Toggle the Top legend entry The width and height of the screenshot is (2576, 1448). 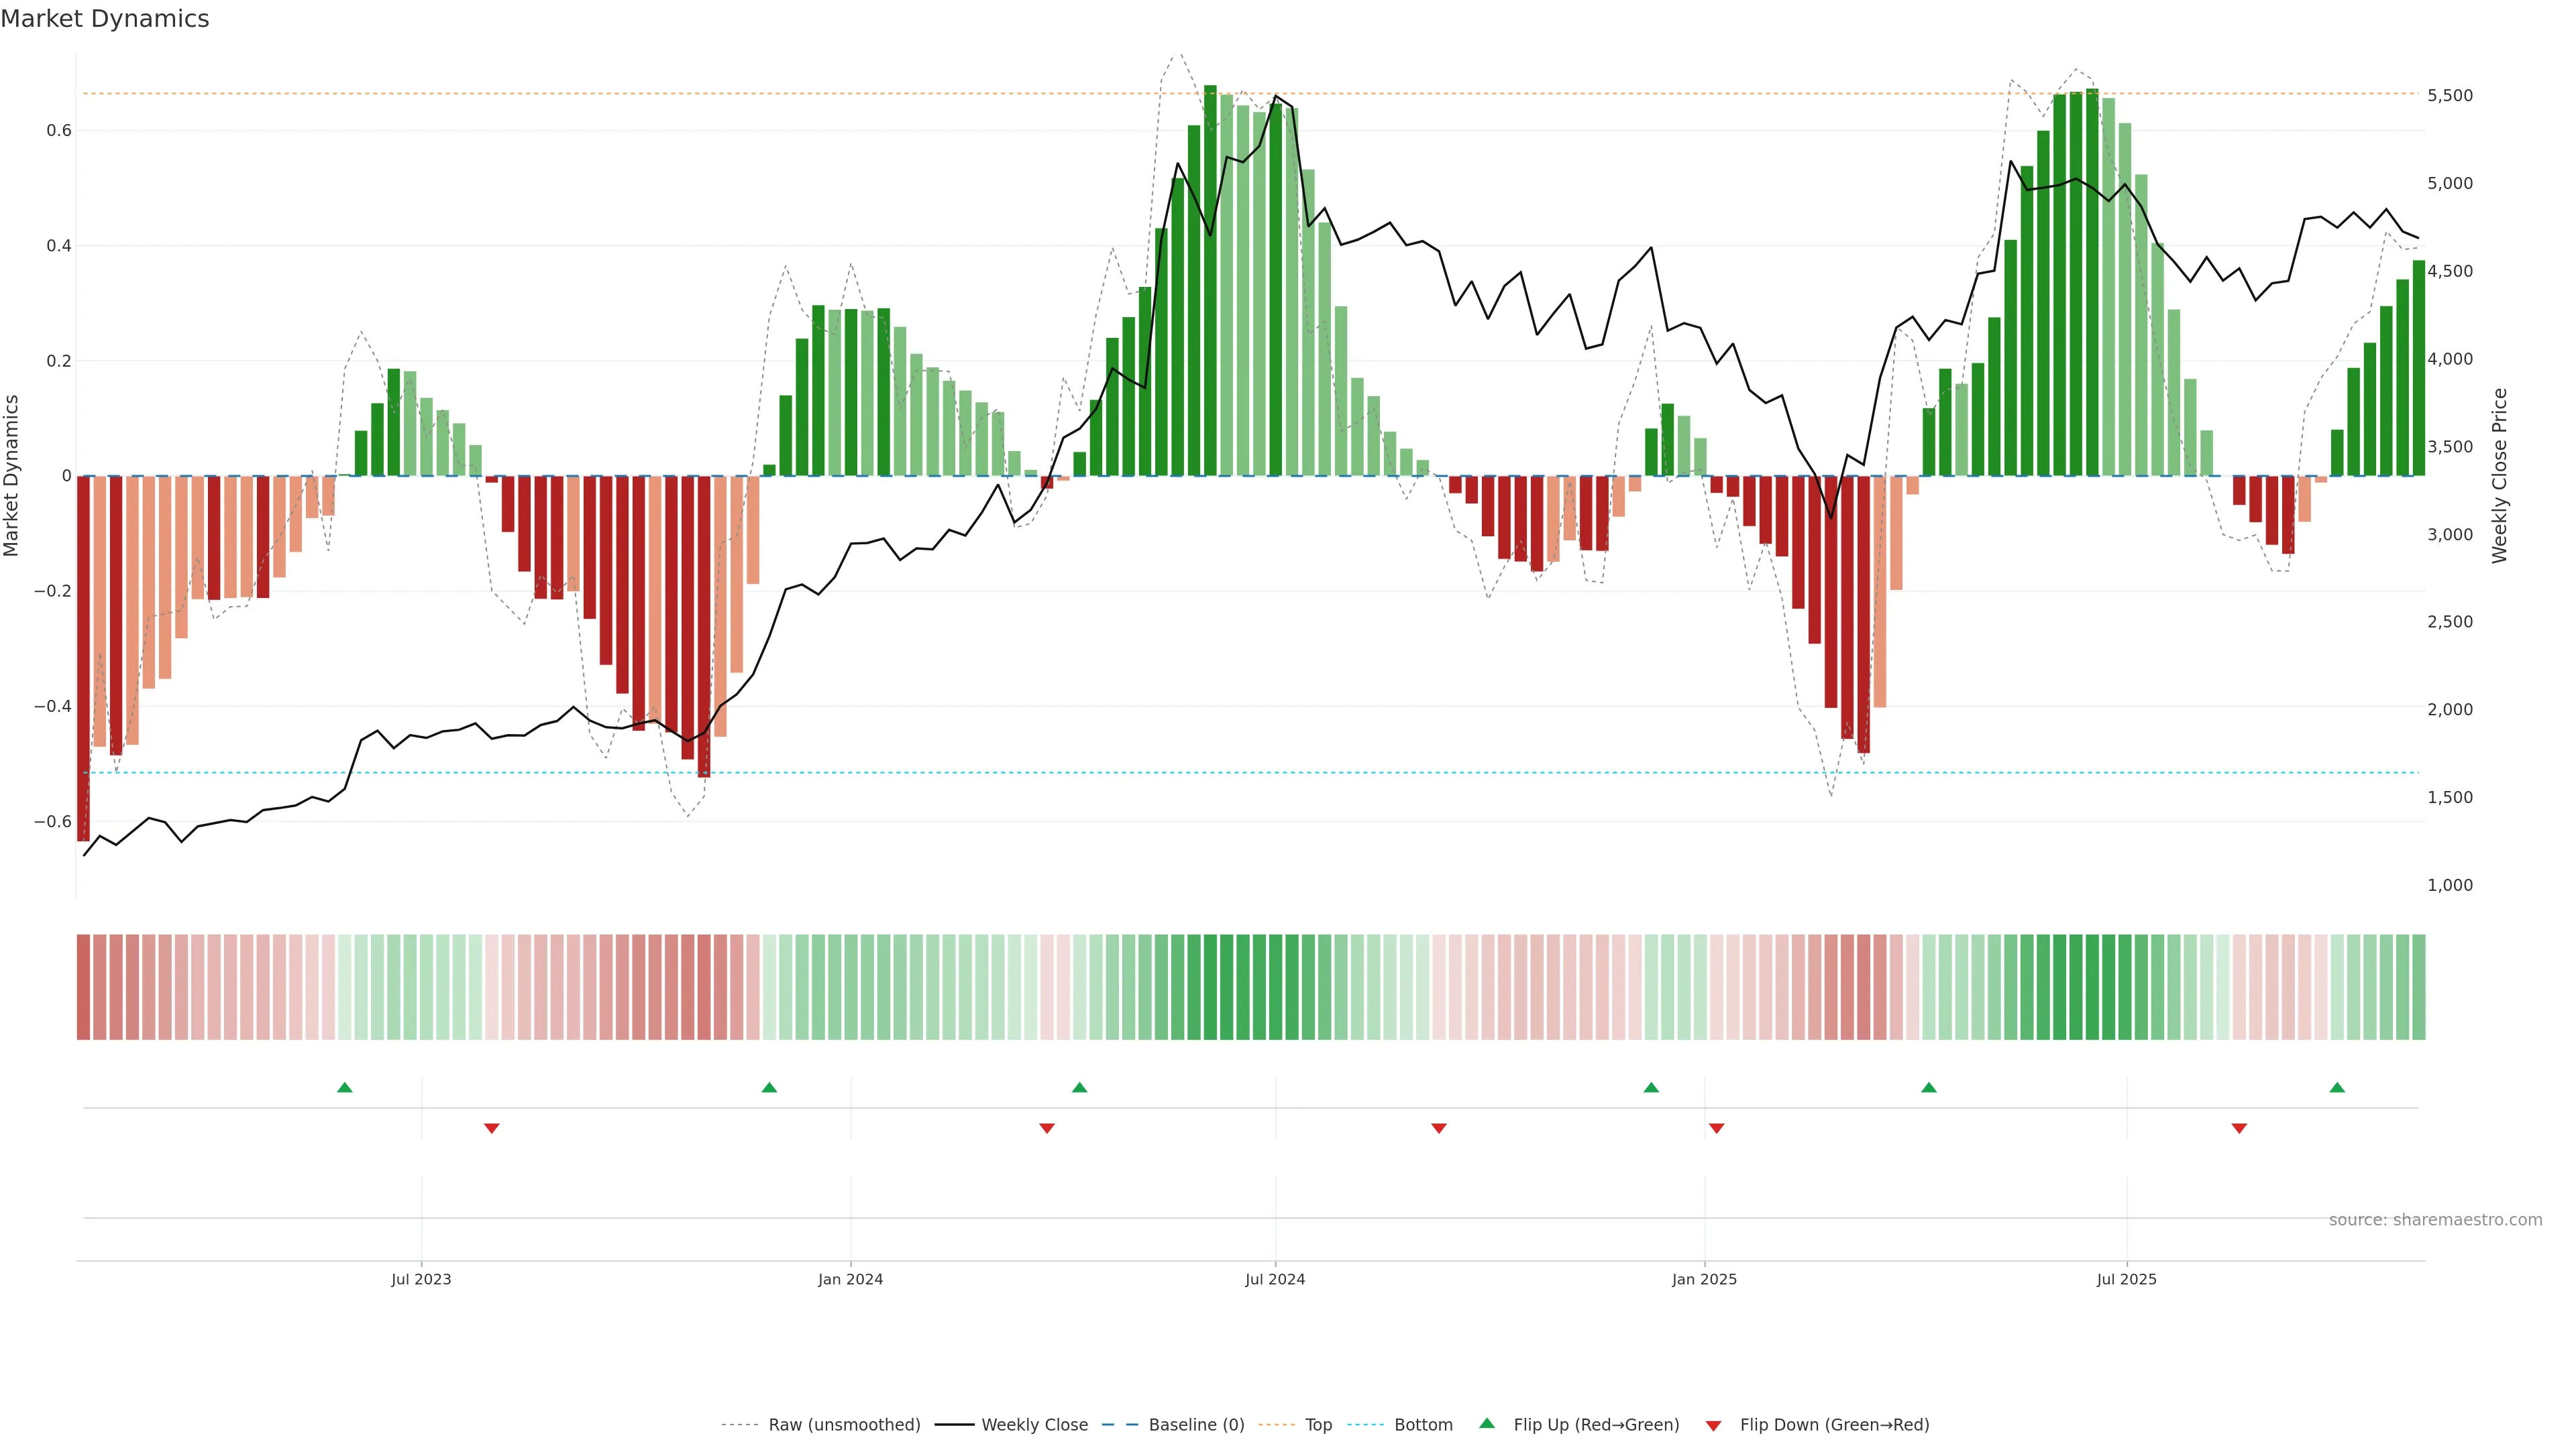[x=1318, y=1425]
